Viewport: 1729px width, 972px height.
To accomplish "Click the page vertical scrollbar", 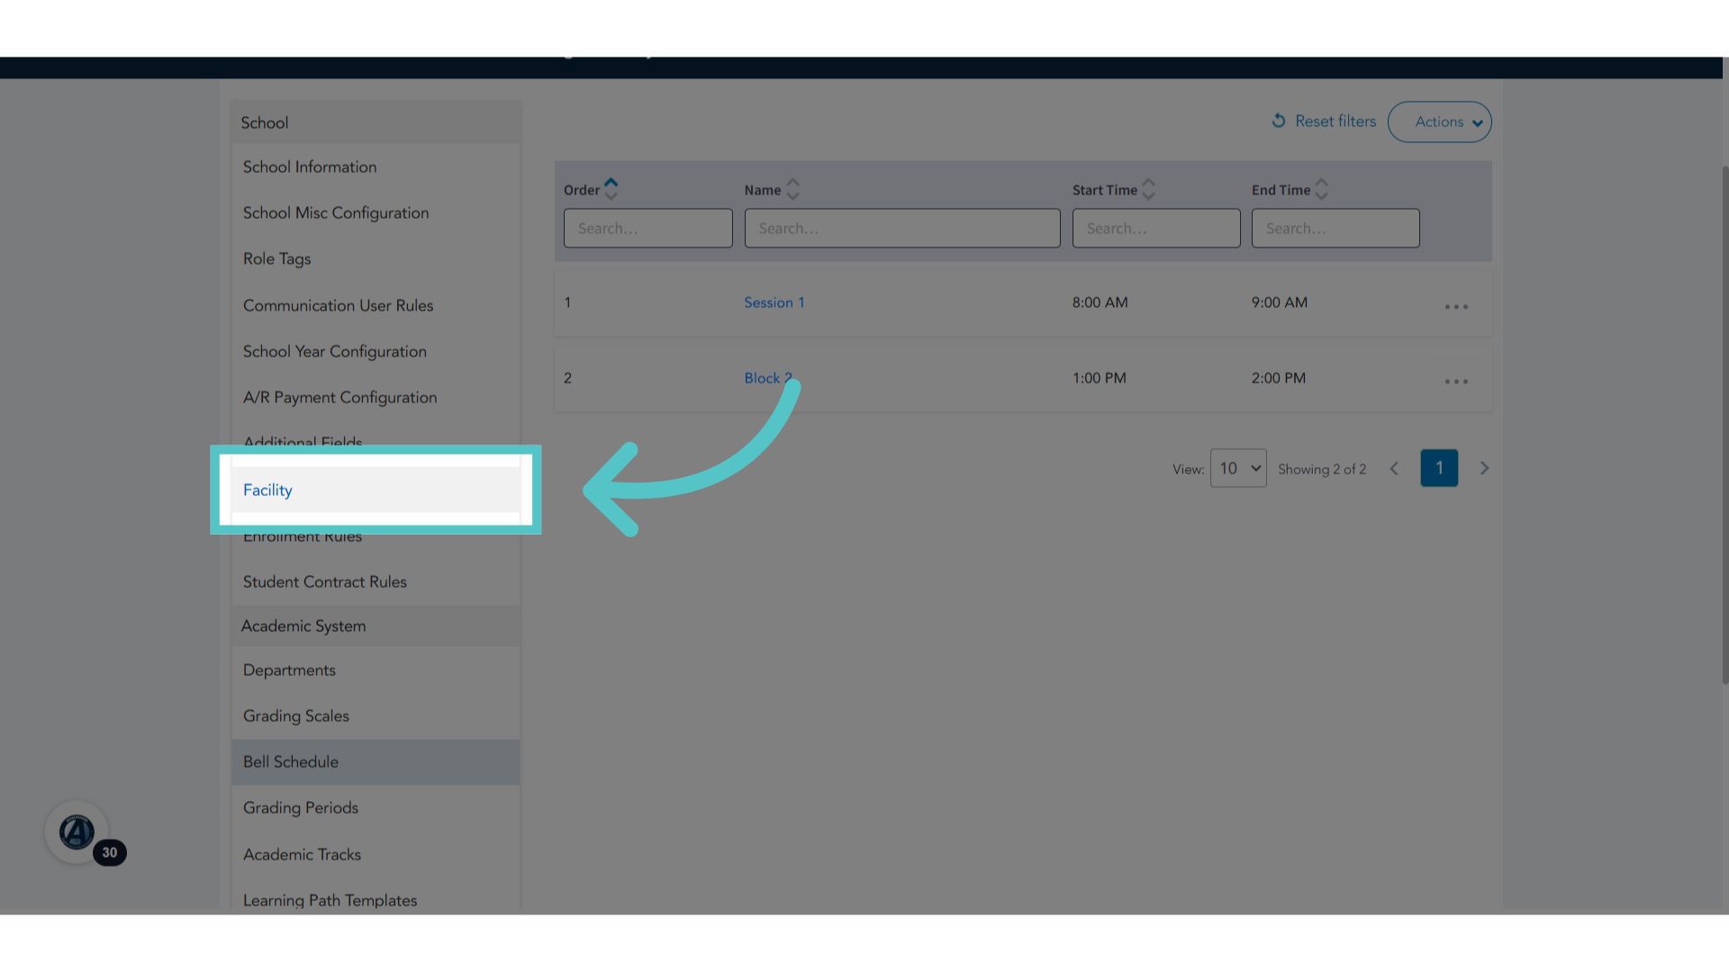I will (x=1724, y=425).
